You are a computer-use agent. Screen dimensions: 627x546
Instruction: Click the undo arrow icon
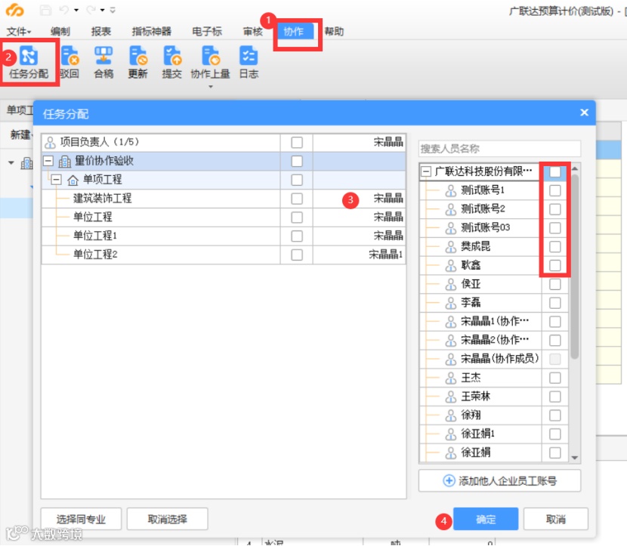tap(64, 10)
